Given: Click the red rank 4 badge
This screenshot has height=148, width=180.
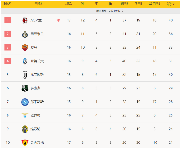Looking at the screenshot, I should 8,61.
